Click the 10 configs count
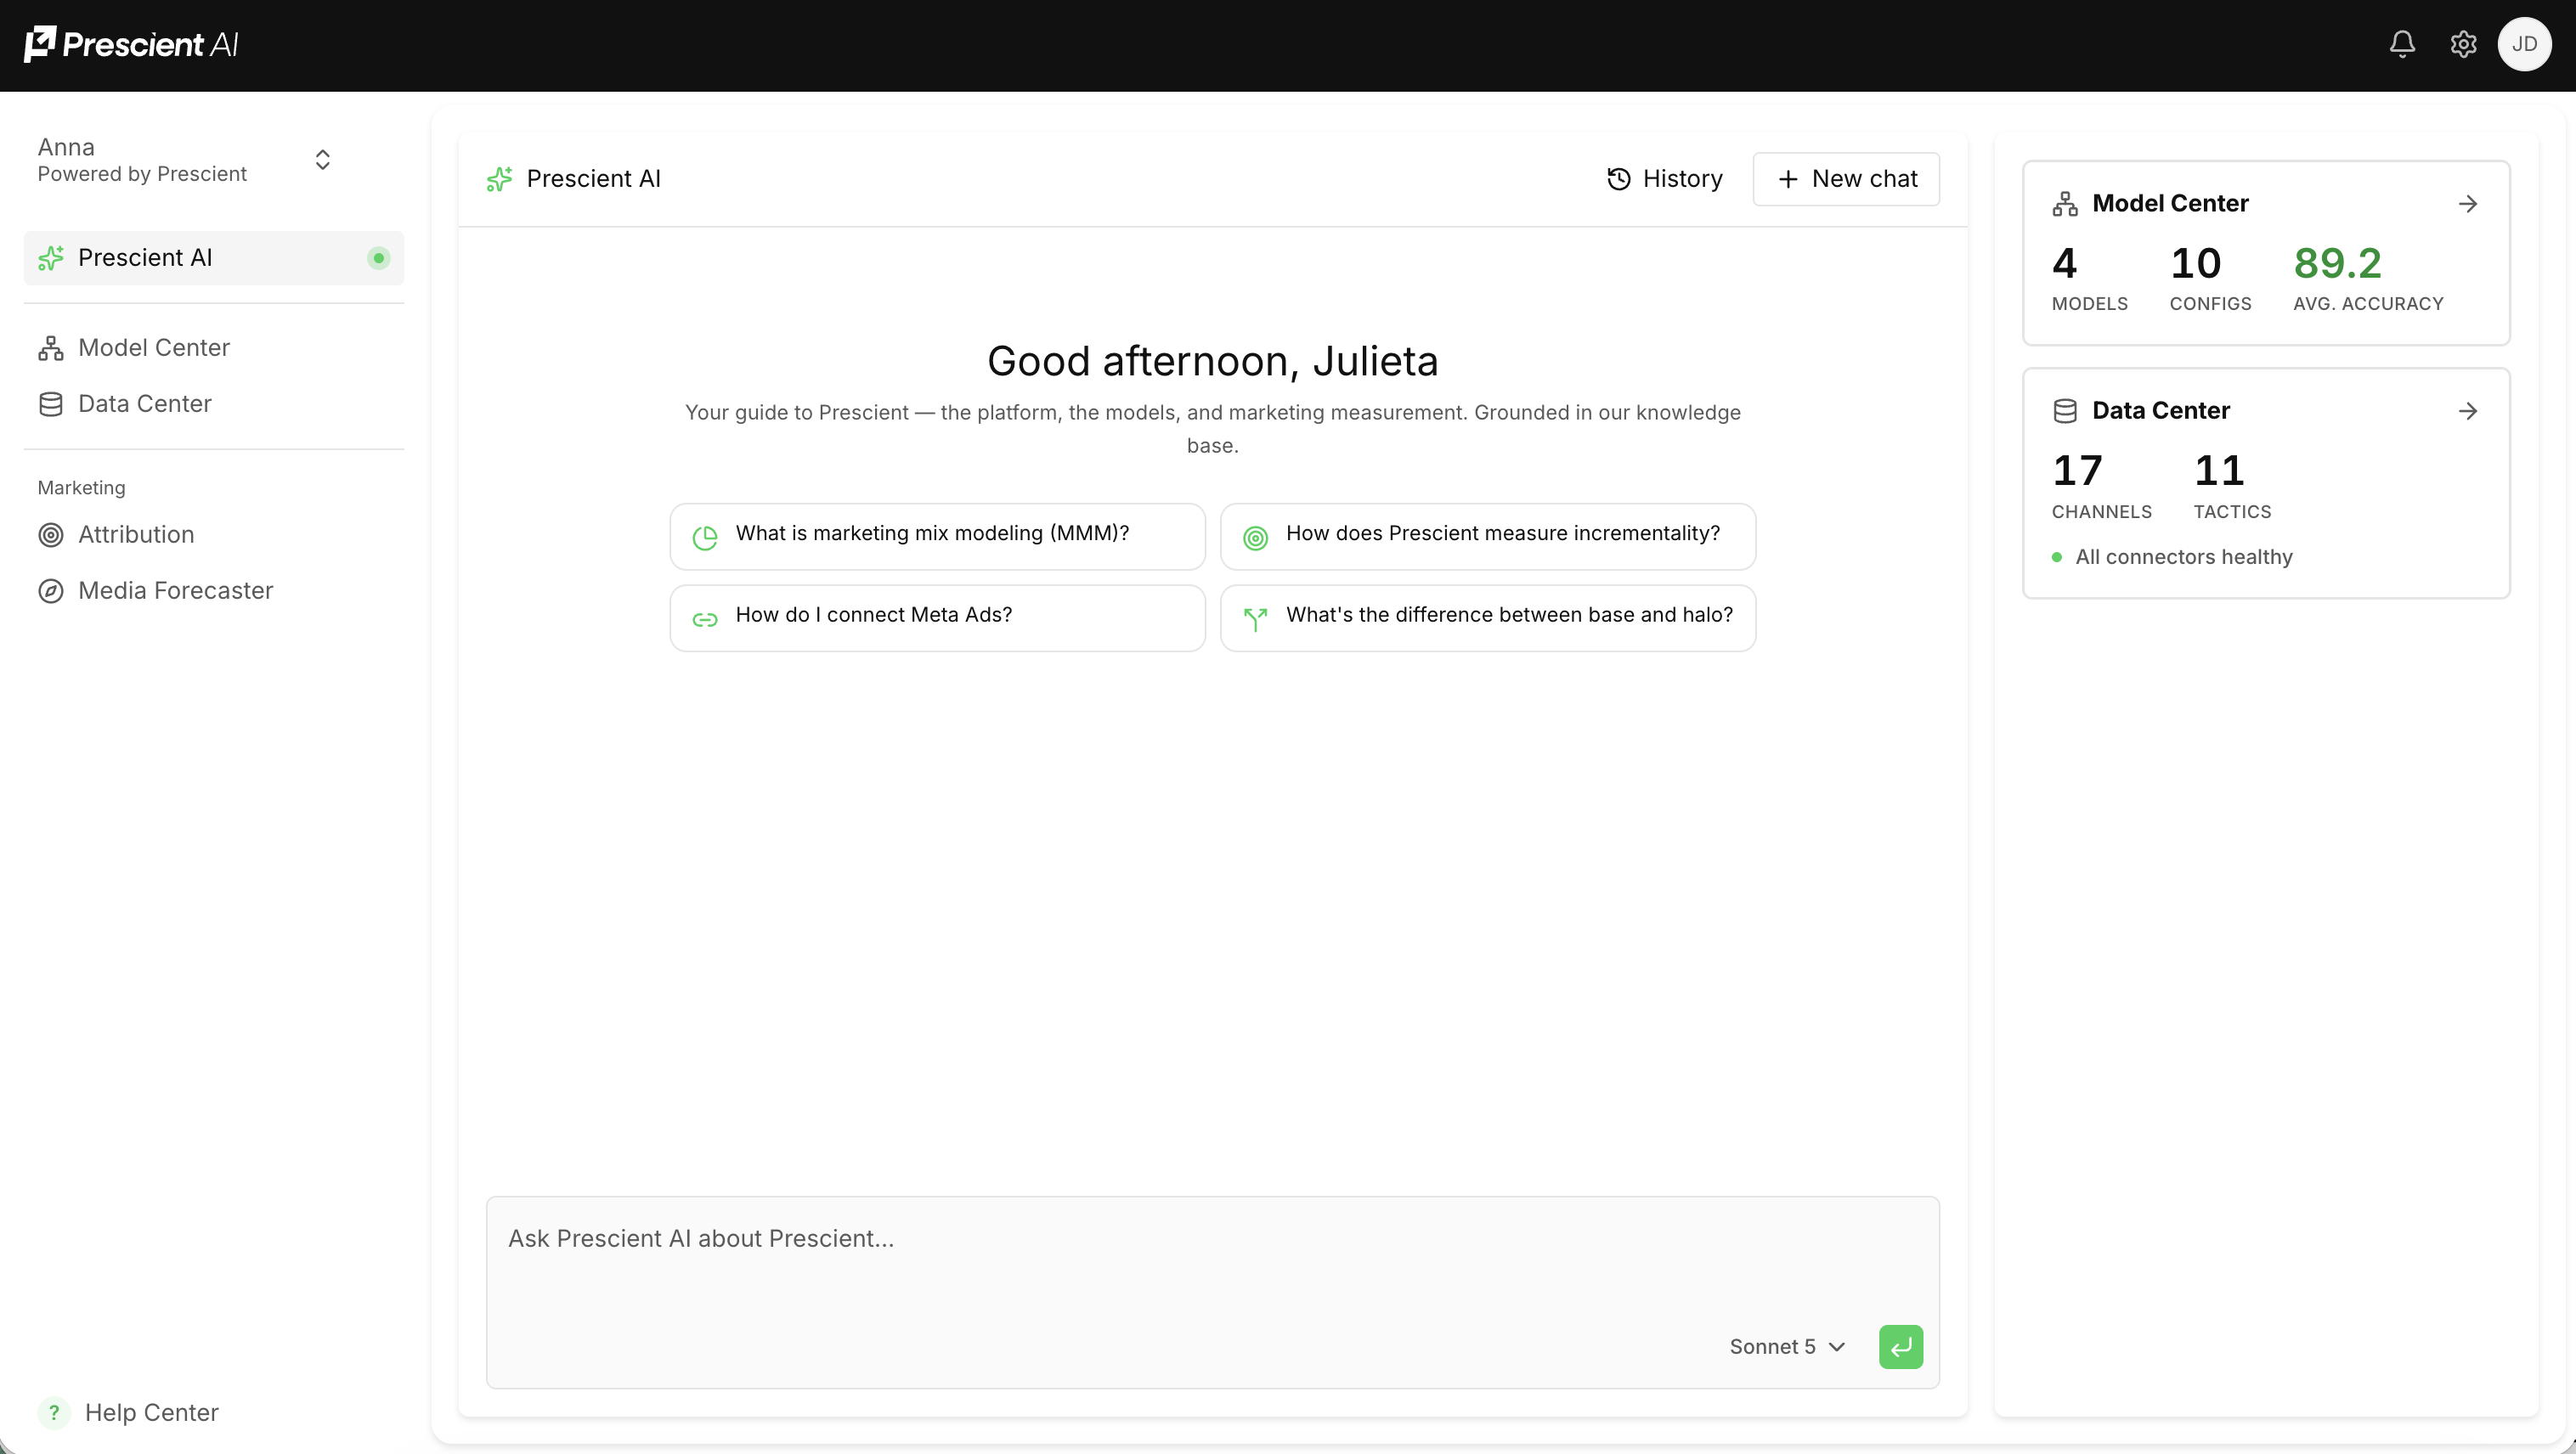The image size is (2576, 1454). point(2195,264)
